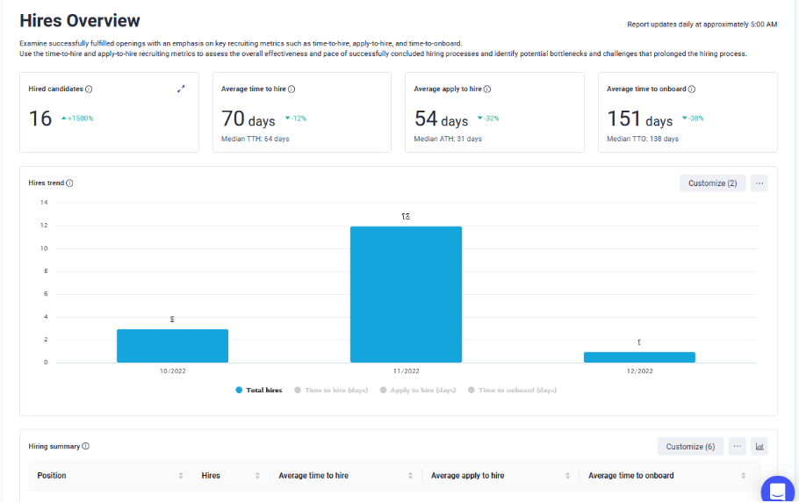Open the Hired candidates info tooltip icon
Image resolution: width=799 pixels, height=503 pixels.
coord(89,90)
